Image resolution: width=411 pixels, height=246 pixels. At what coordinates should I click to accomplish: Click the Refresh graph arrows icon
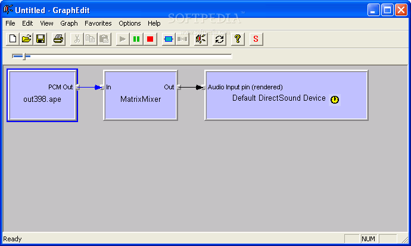click(x=219, y=39)
